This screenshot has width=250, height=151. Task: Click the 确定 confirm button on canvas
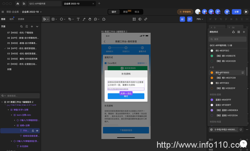tap(126, 96)
